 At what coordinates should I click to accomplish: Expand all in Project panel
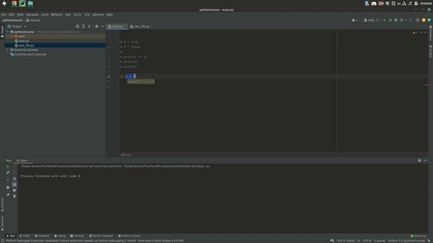tap(83, 26)
